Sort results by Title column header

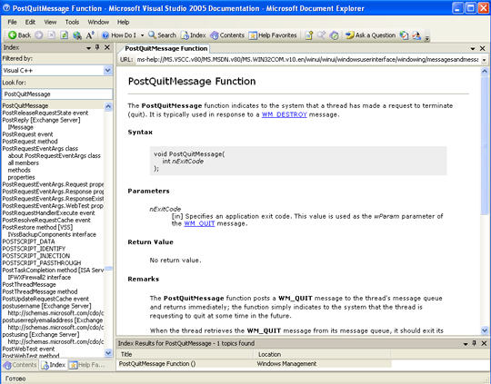(x=185, y=354)
